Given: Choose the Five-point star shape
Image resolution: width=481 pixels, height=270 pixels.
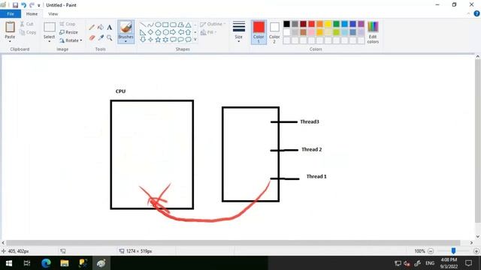Looking at the screenshot, I should point(158,40).
